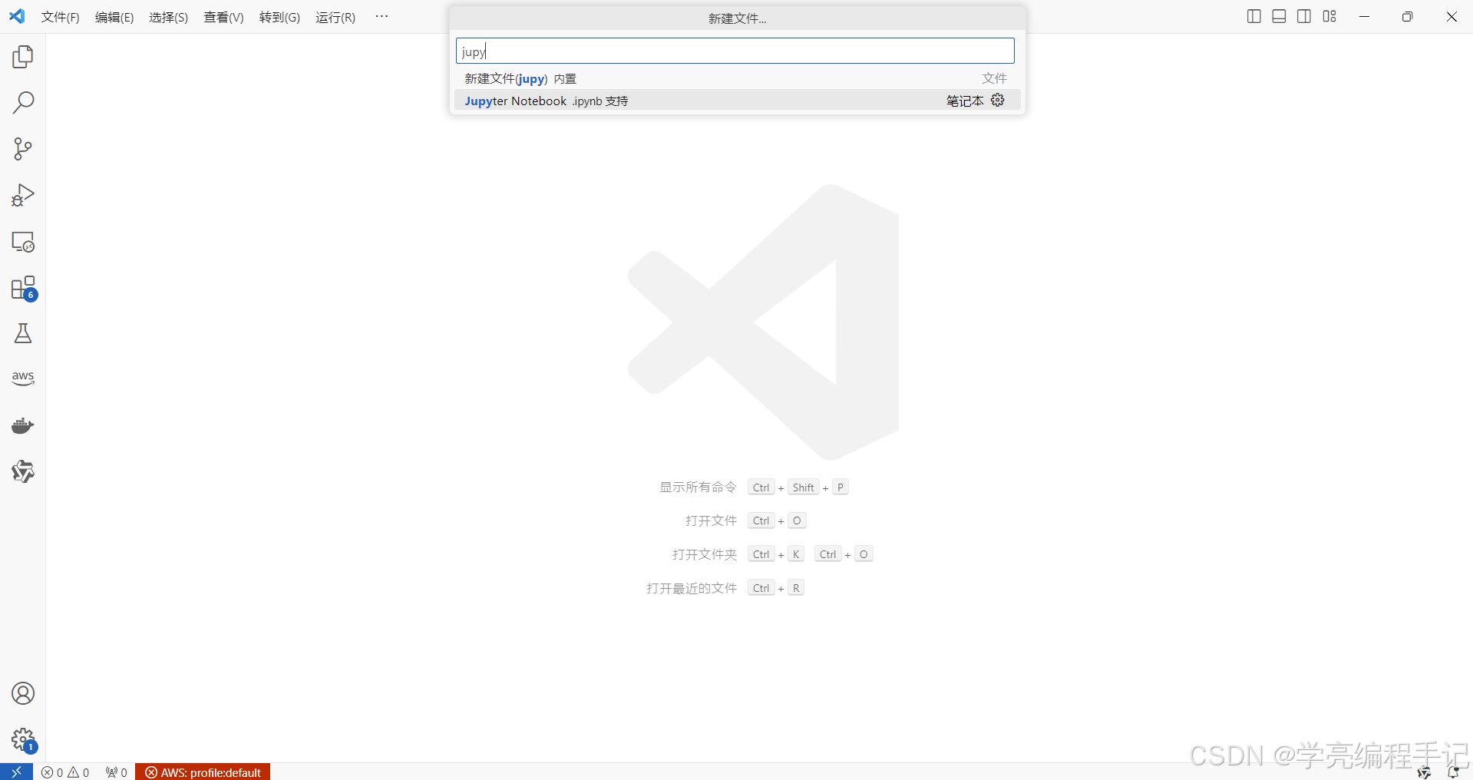Open the Extensions view with badge

[23, 288]
